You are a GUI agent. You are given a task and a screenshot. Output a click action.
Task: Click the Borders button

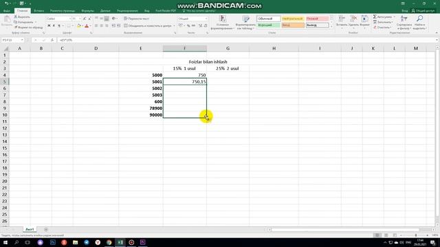click(68, 26)
